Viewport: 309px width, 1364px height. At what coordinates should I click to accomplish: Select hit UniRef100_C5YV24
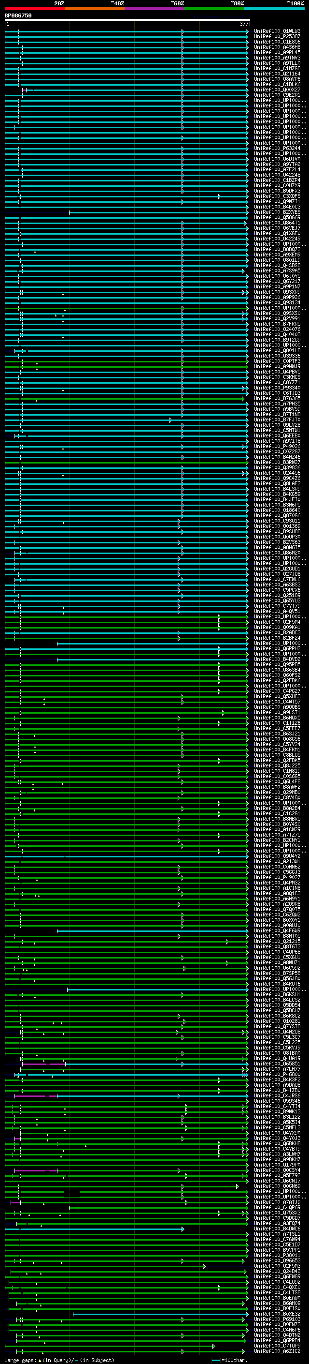coord(277,745)
